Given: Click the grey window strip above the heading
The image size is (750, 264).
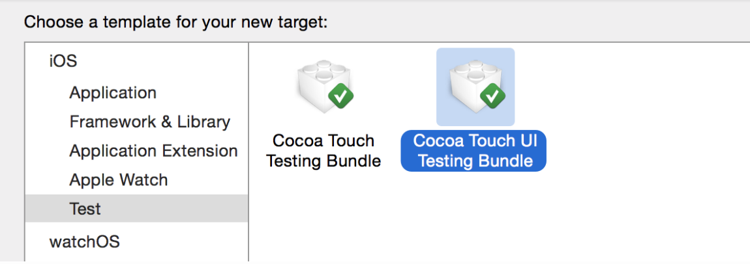Looking at the screenshot, I should pyautogui.click(x=375, y=3).
